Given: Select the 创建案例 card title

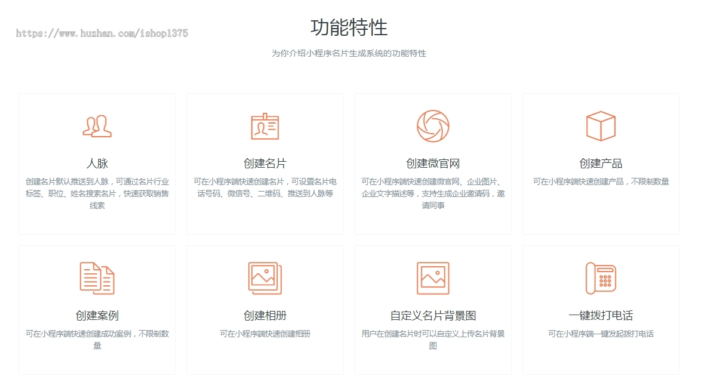Looking at the screenshot, I should [97, 315].
